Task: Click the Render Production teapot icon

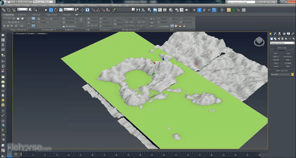Action: (187, 10)
